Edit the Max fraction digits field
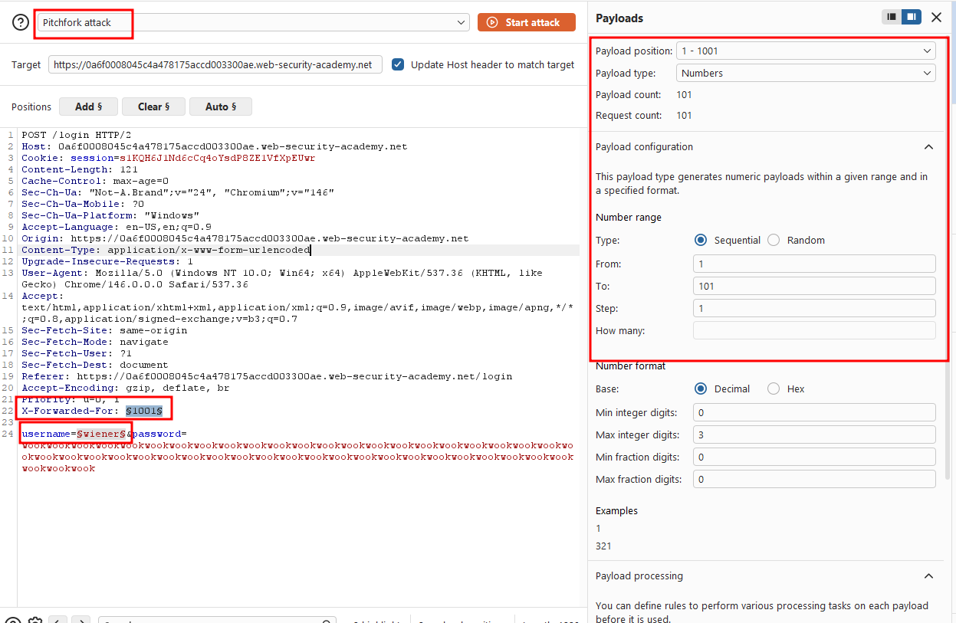956x623 pixels. pos(814,479)
